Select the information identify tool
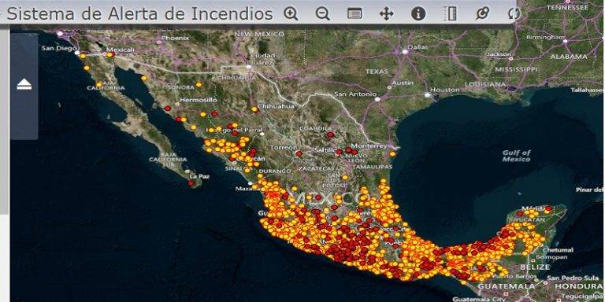605x302 pixels. coord(418,14)
